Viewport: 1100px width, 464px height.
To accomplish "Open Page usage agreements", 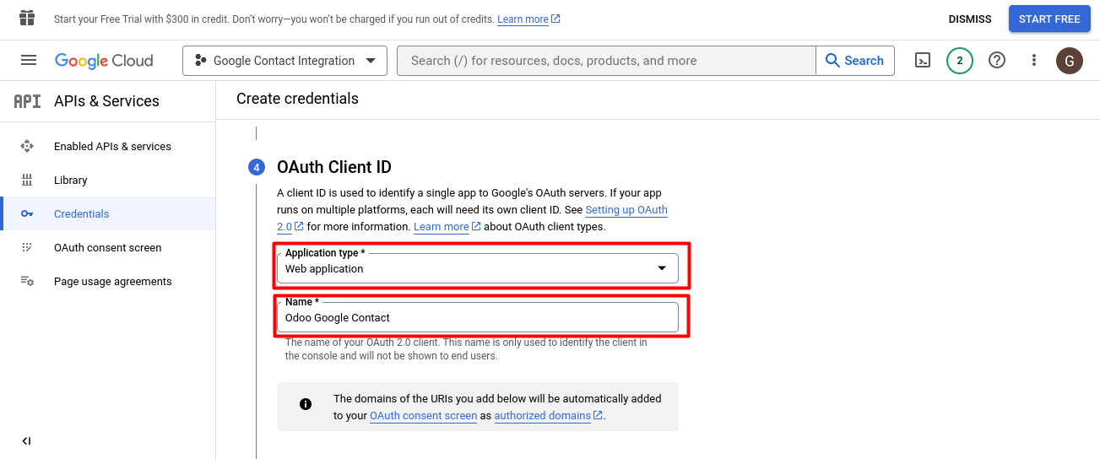I will point(112,281).
